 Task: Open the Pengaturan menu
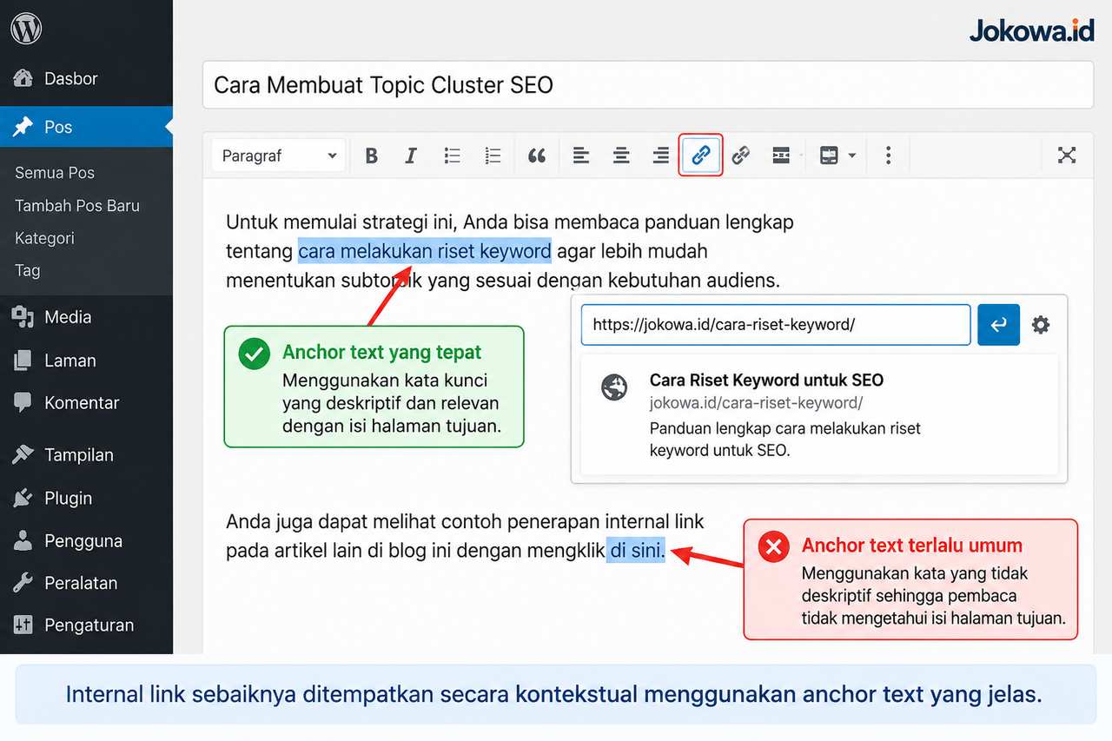point(87,625)
